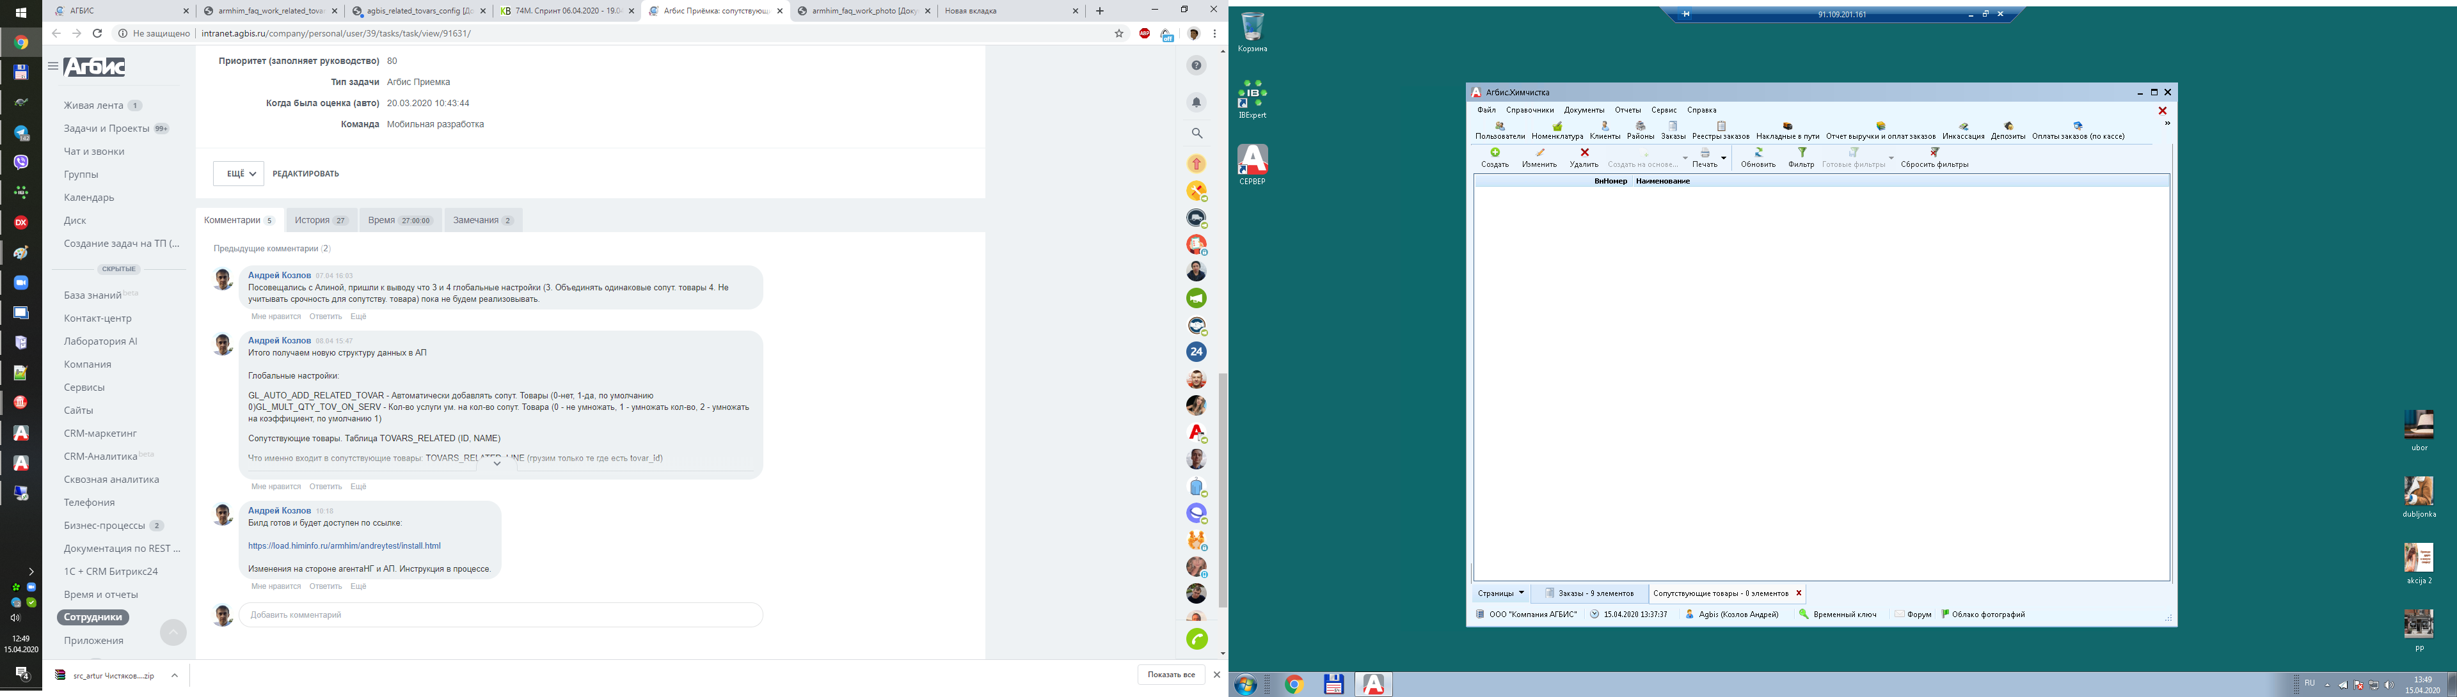
Task: Switch to Заказы - 9 элементов tab
Action: point(1589,593)
